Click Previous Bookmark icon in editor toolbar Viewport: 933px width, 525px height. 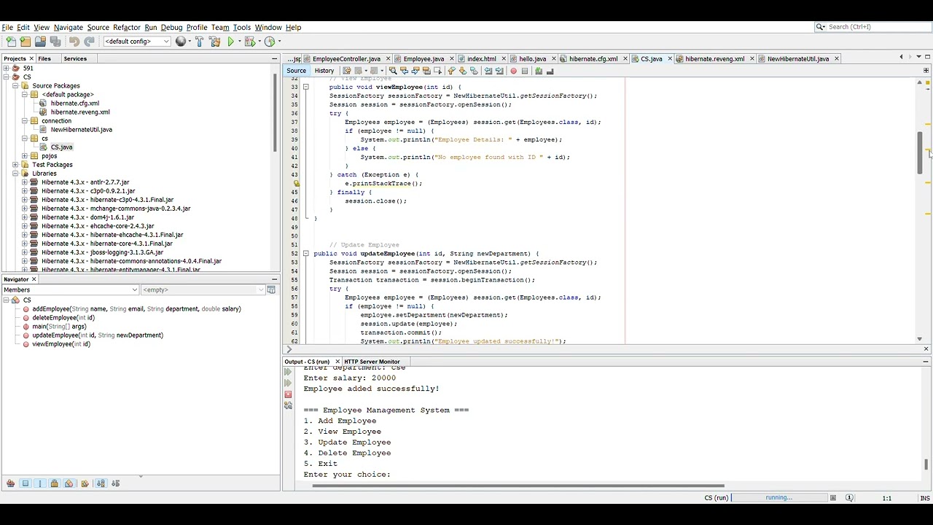coord(451,71)
